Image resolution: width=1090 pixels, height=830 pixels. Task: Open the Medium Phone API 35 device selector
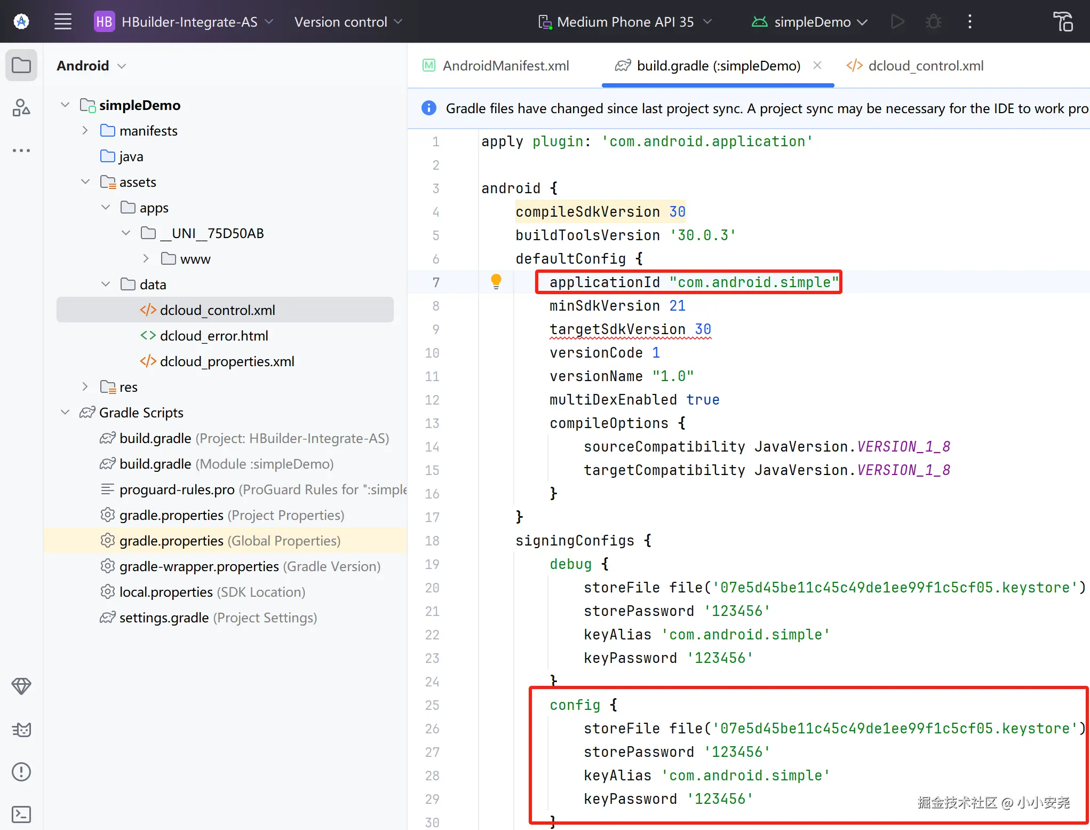click(625, 22)
